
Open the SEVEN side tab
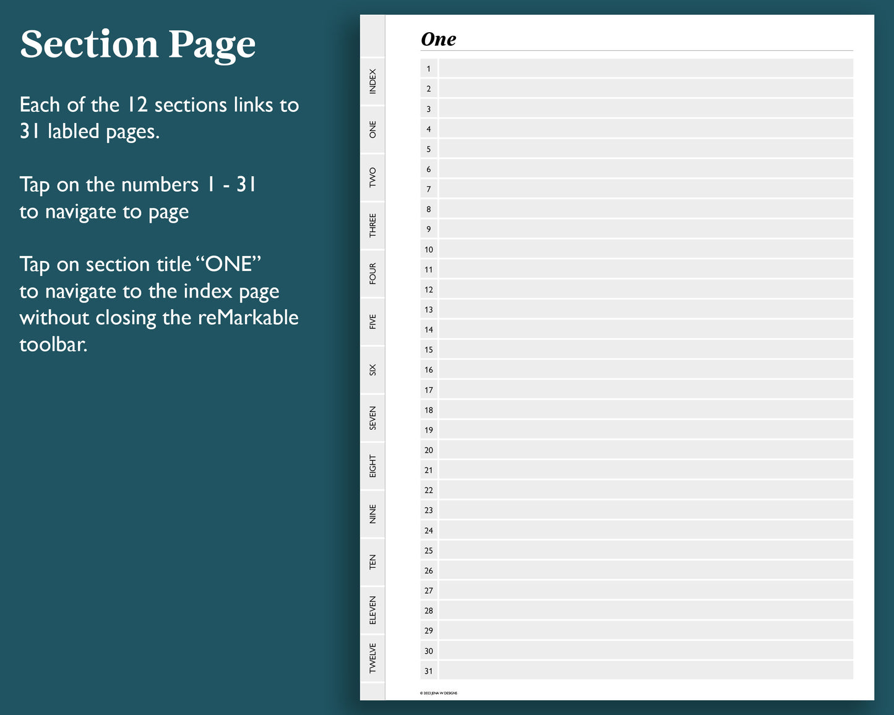[x=372, y=418]
